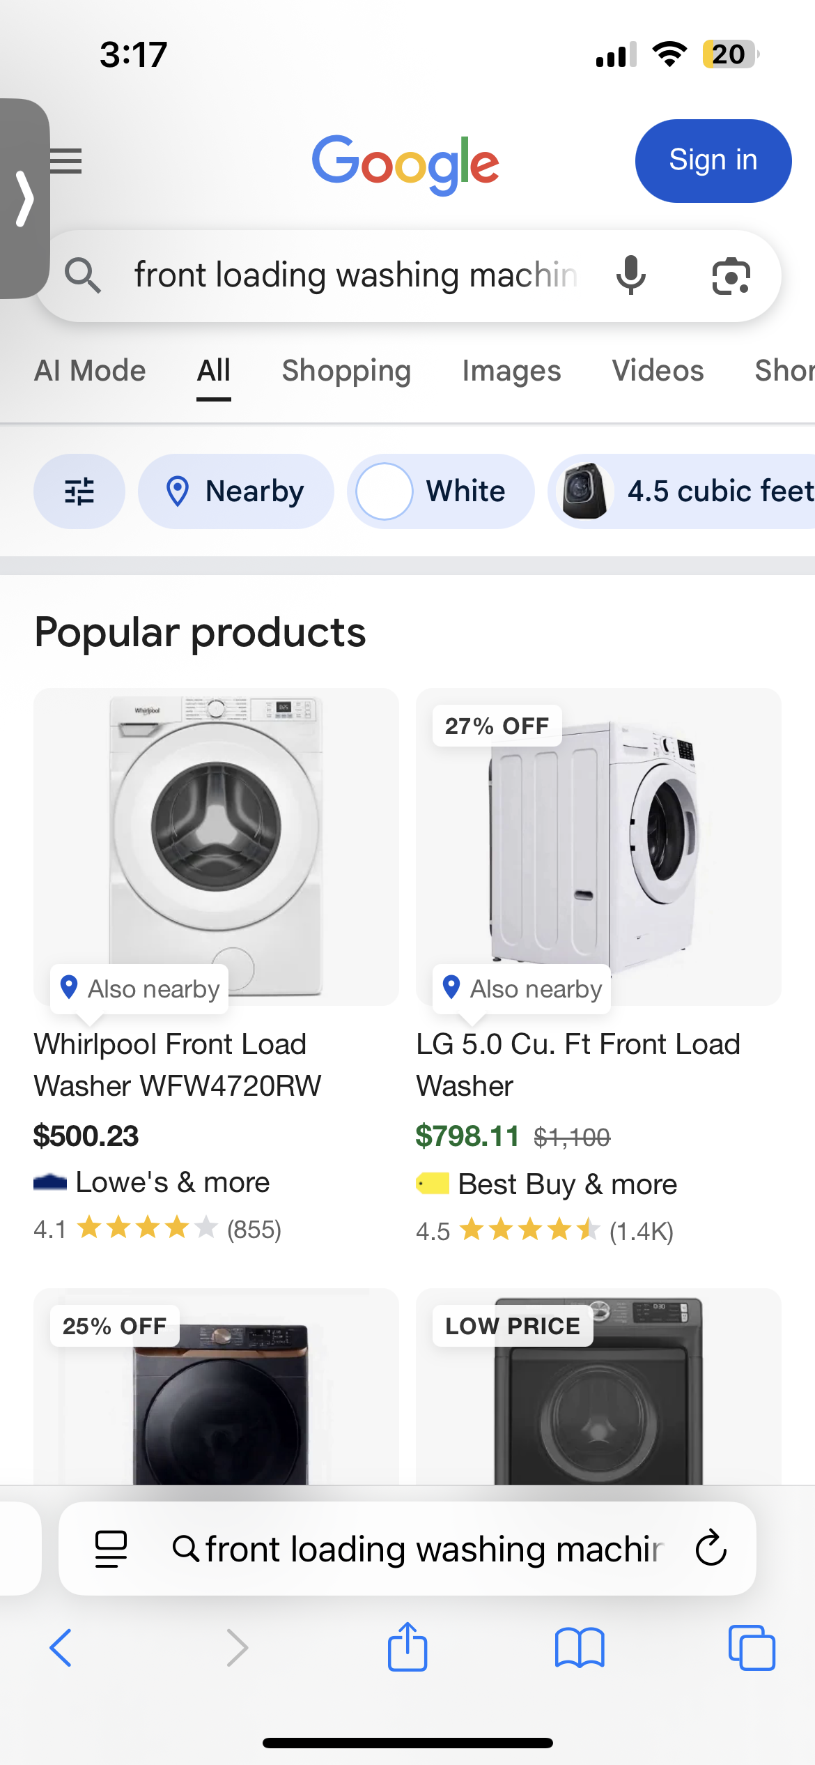Viewport: 815px width, 1765px height.
Task: Open Google Lens camera search
Action: click(x=731, y=275)
